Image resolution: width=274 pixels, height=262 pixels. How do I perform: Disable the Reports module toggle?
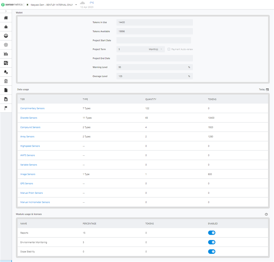[x=212, y=233]
